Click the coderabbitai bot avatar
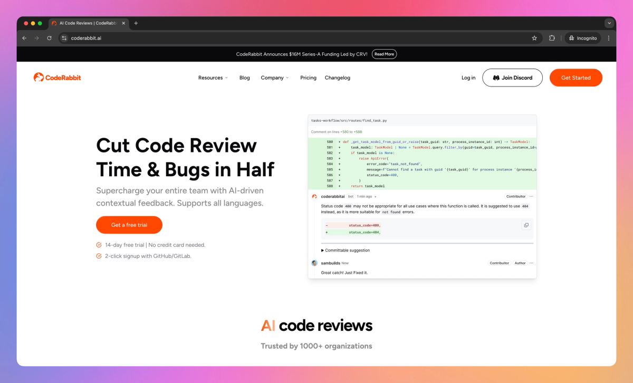The width and height of the screenshot is (633, 383). [314, 196]
